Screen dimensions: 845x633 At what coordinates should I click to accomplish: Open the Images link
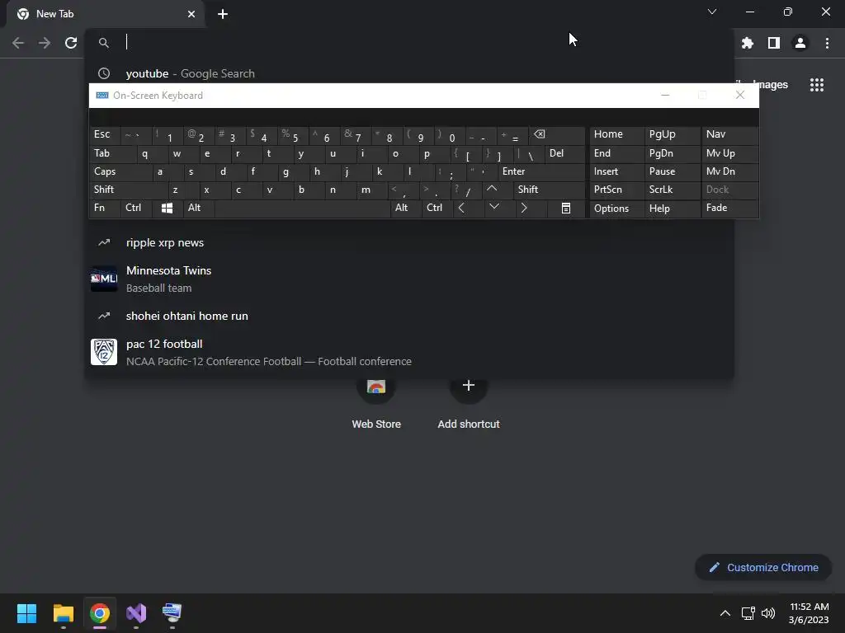click(x=771, y=85)
